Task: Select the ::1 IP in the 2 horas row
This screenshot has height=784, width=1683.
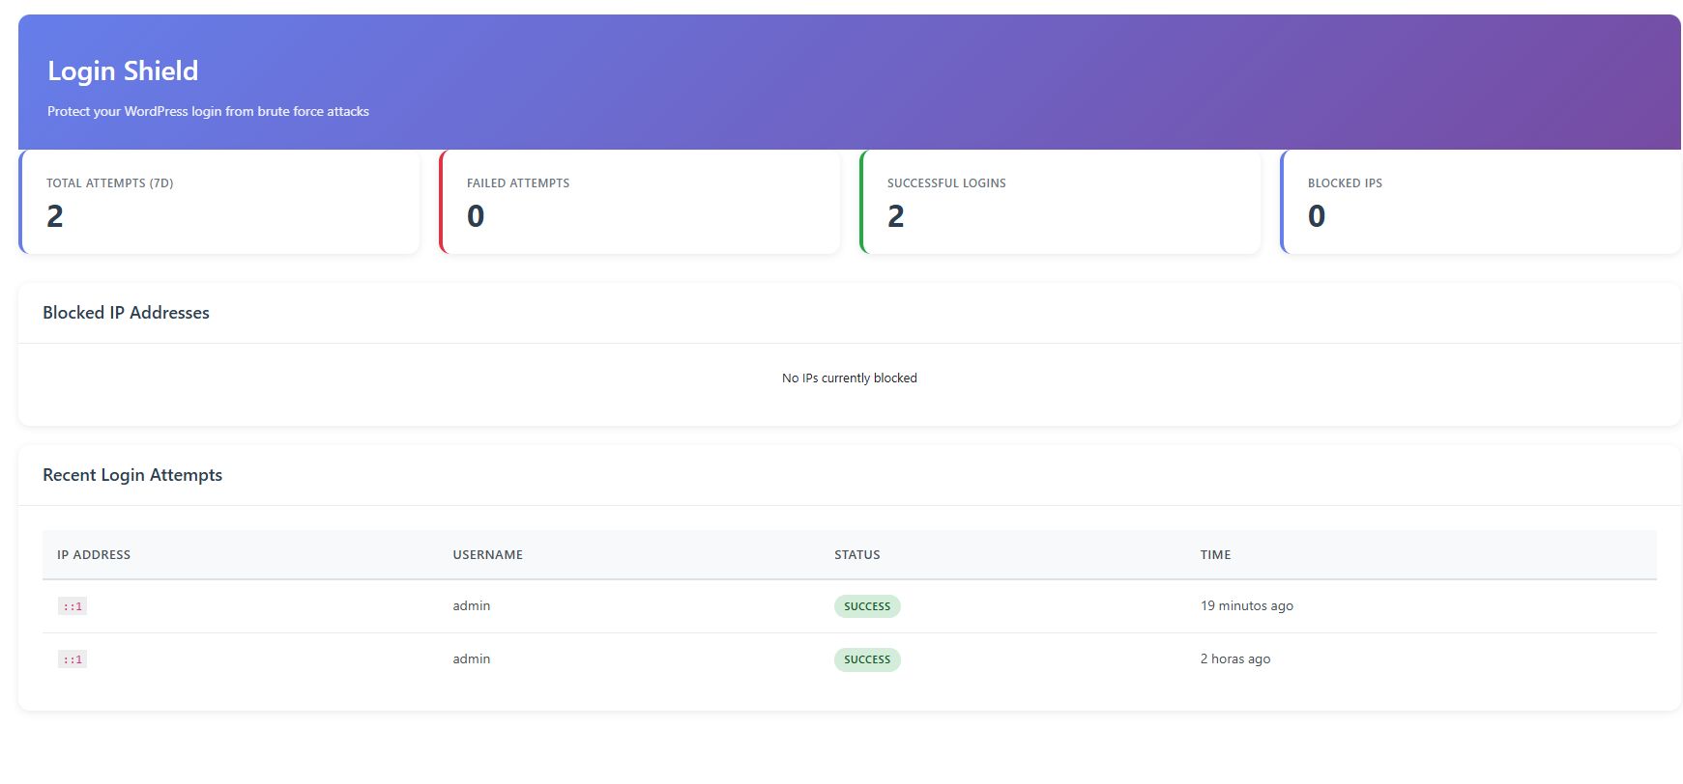Action: (73, 659)
